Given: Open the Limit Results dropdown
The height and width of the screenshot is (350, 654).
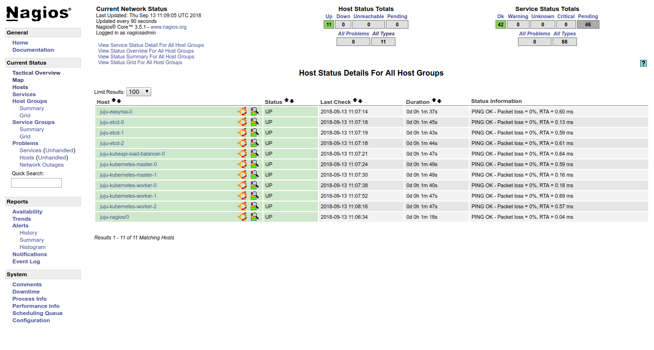Looking at the screenshot, I should coord(139,91).
